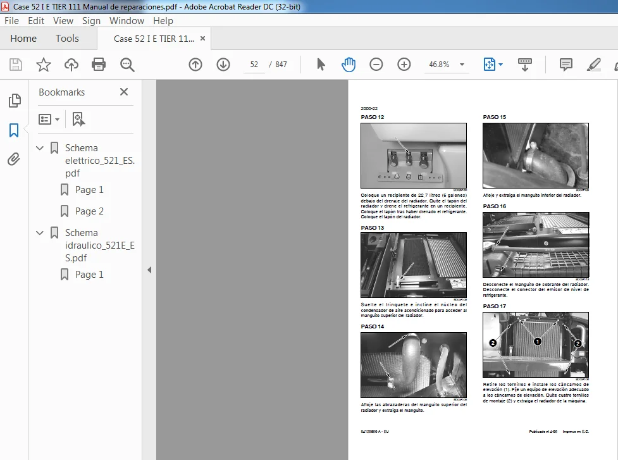Click the cloud upload share icon

(71, 65)
